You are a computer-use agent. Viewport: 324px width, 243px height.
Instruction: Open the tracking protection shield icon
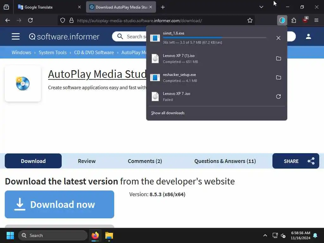point(63,21)
